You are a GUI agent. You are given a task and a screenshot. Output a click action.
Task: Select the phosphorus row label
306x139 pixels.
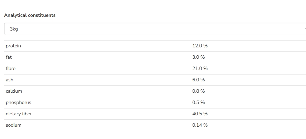18,103
